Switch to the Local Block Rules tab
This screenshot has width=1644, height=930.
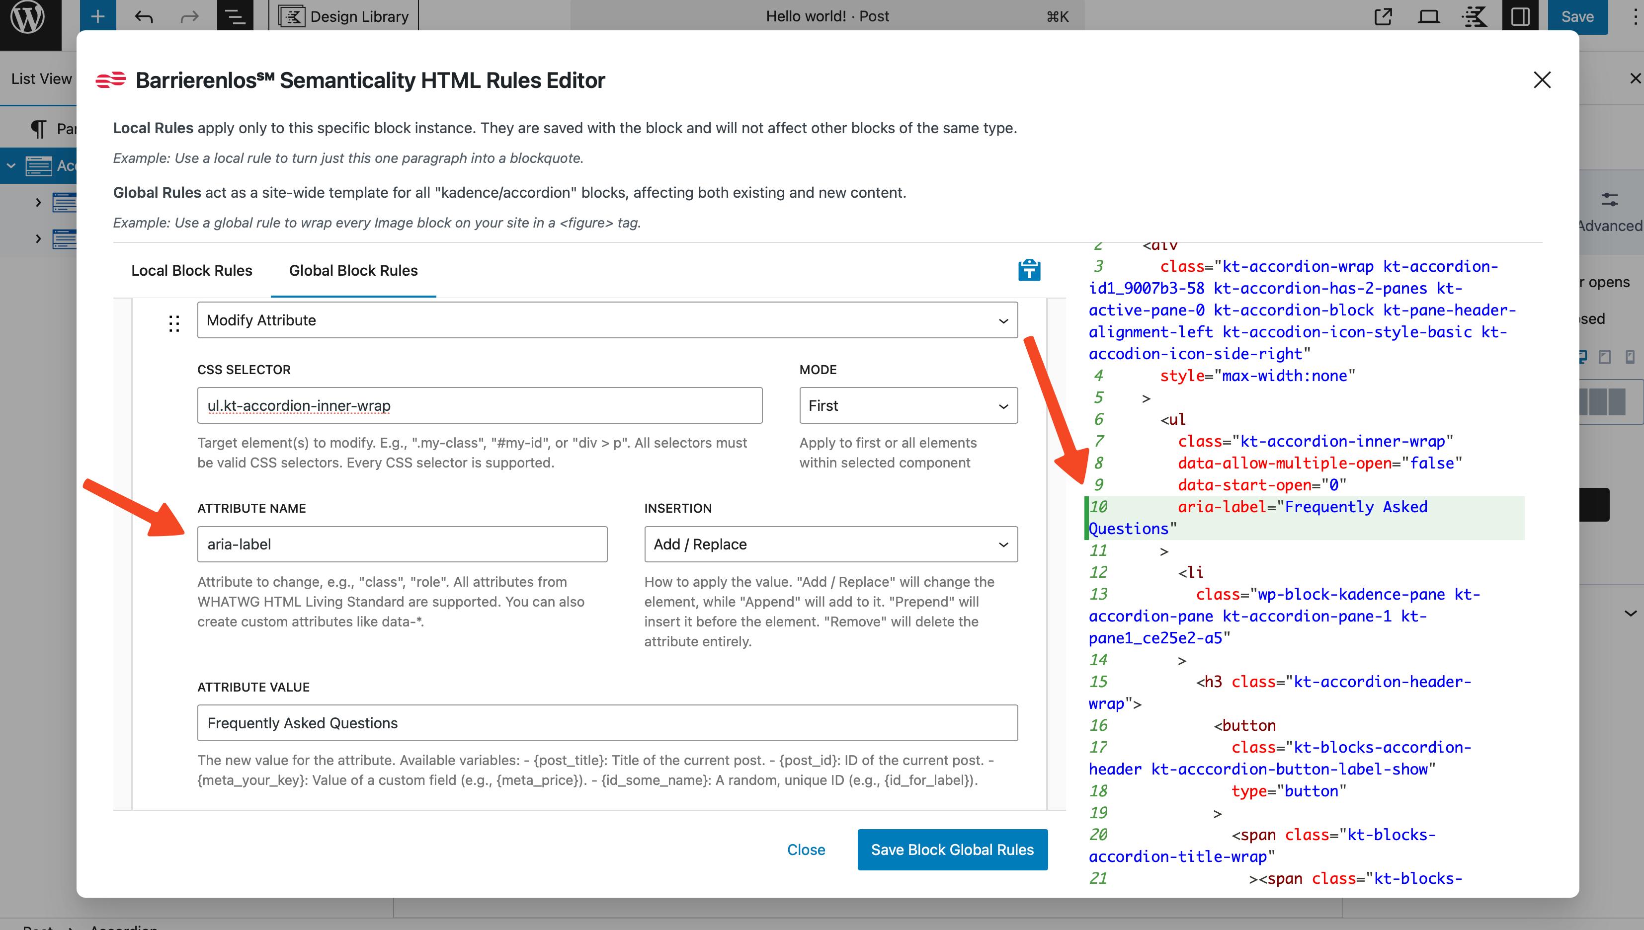pos(192,270)
